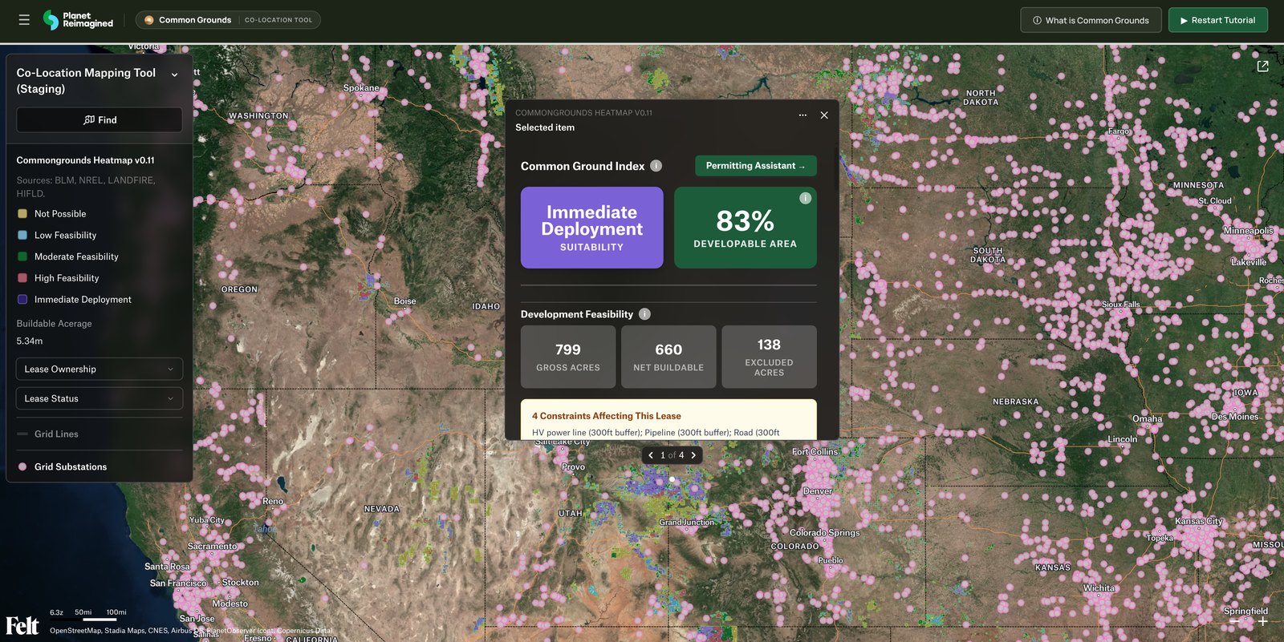Click Restart Tutorial button
Screen dimensions: 1284x642
coord(1217,20)
